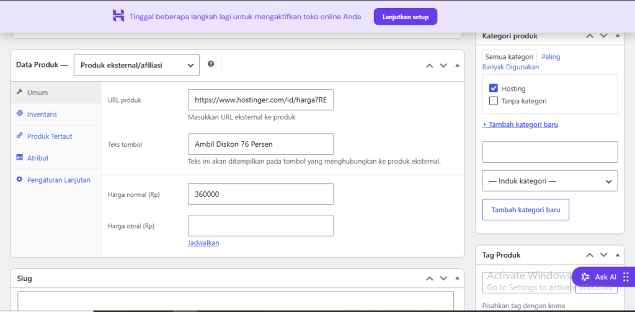Viewport: 635px width, 312px height.
Task: Click the tag icon next to Inventaris
Action: (19, 114)
